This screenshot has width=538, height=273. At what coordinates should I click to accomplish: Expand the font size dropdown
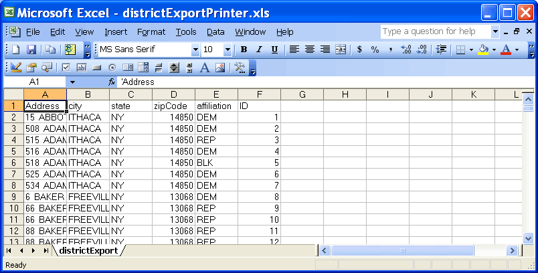pos(228,50)
